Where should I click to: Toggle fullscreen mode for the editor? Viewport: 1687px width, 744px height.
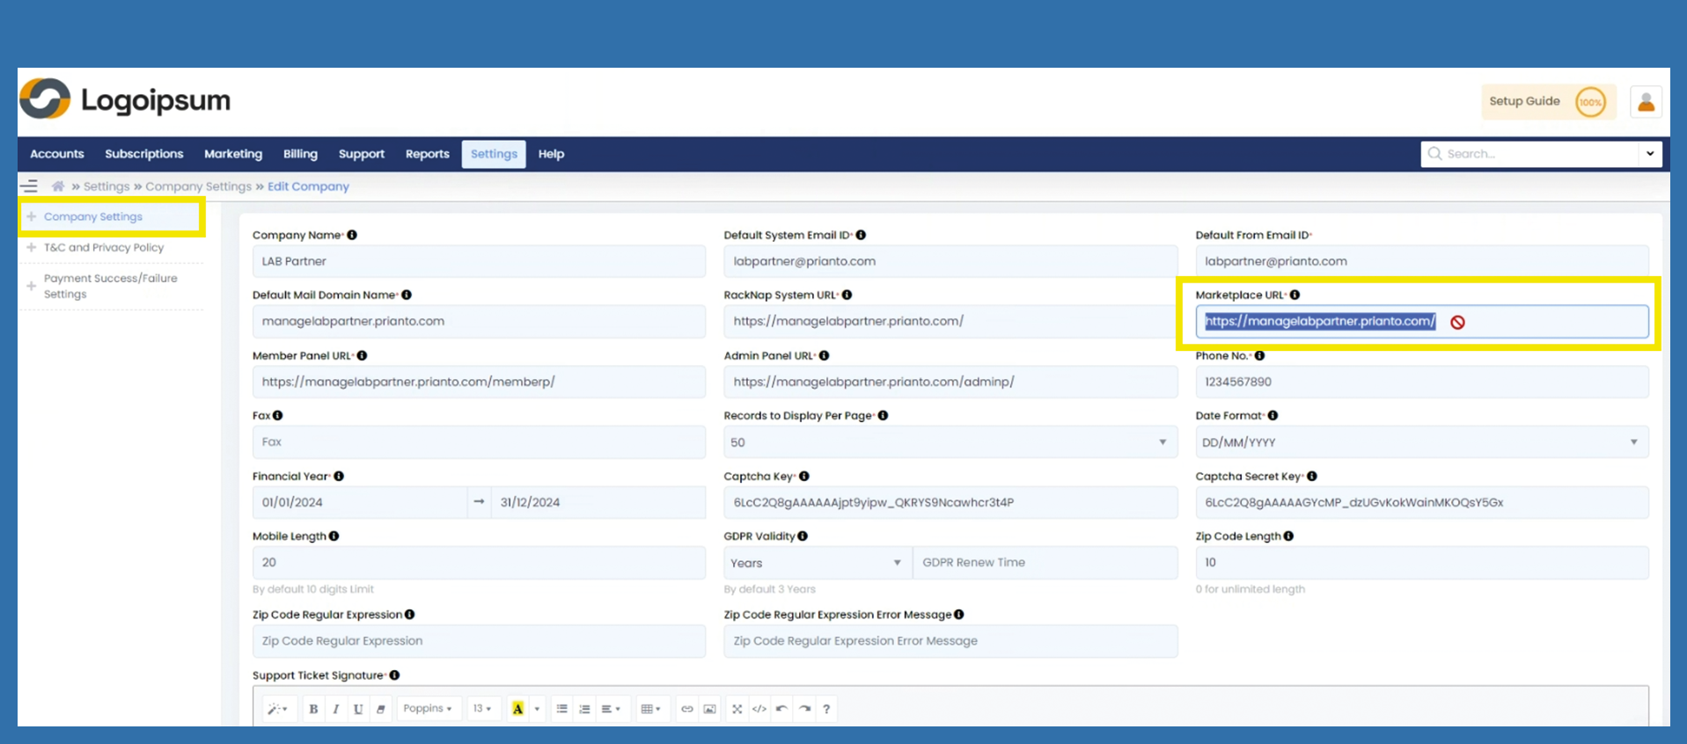pos(737,709)
